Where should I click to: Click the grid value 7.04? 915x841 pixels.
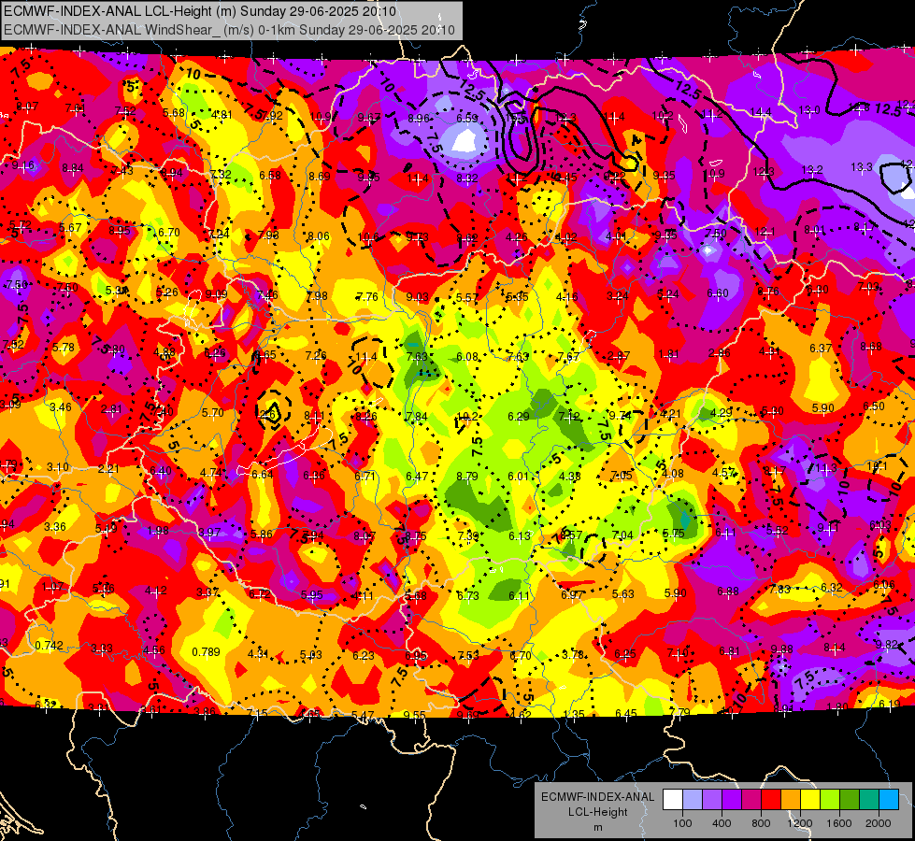(622, 535)
